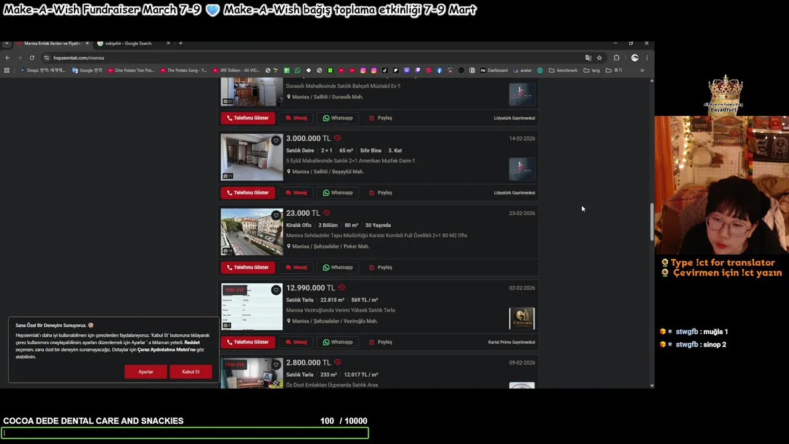Open a new browser tab

click(181, 43)
